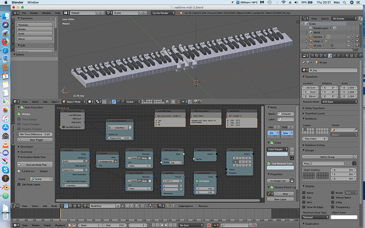
Task: Open the Cycles Render engine dropdown
Action: pyautogui.click(x=163, y=13)
